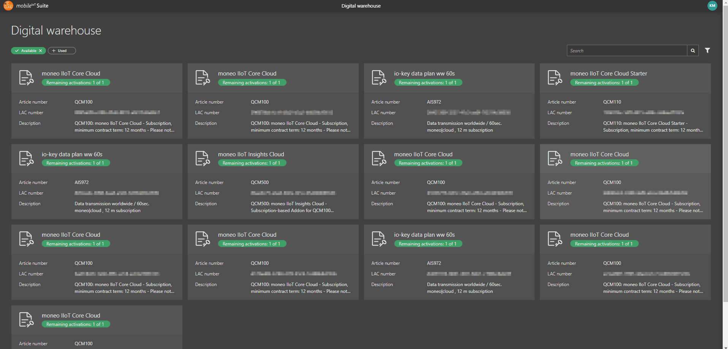Click license icon on moneo IIoT Insights Cloud card
728x349 pixels.
(203, 158)
